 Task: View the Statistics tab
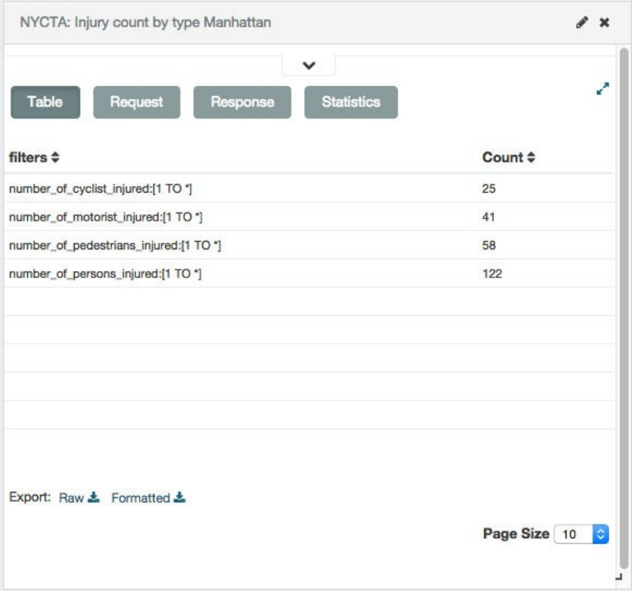click(351, 102)
